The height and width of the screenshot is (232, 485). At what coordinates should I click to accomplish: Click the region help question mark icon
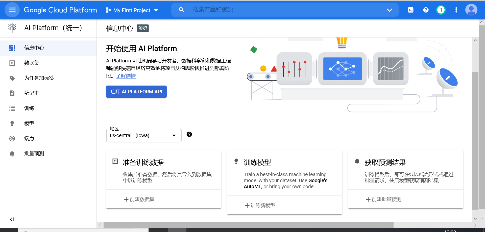(x=189, y=134)
